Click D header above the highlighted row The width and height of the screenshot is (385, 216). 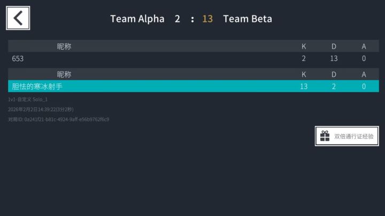click(x=334, y=74)
